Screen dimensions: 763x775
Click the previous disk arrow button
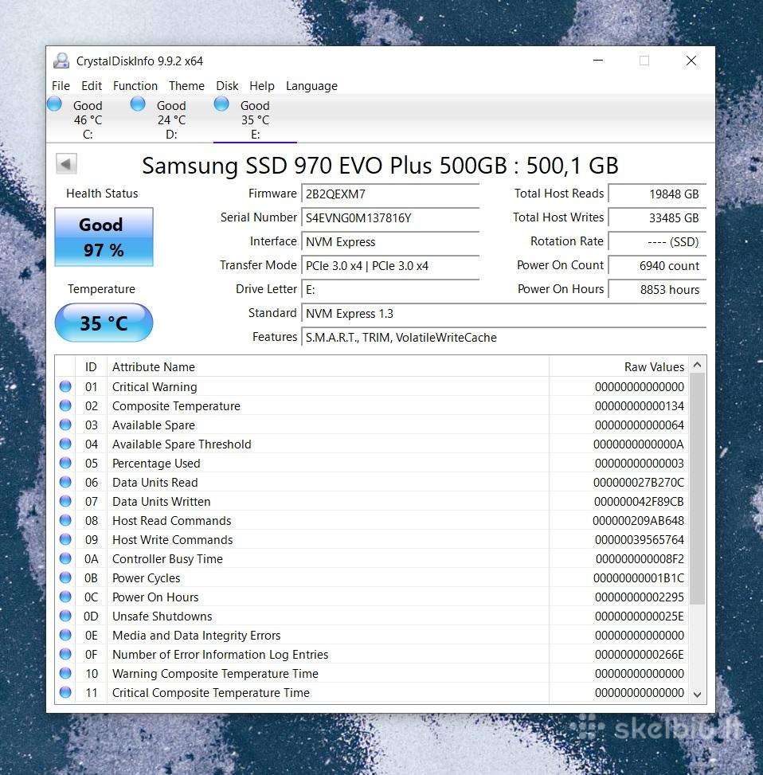coord(66,163)
